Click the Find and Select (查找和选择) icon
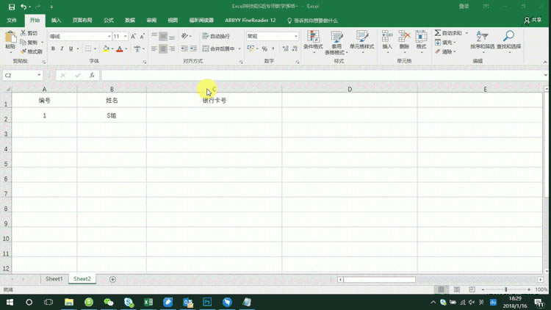 [x=508, y=40]
